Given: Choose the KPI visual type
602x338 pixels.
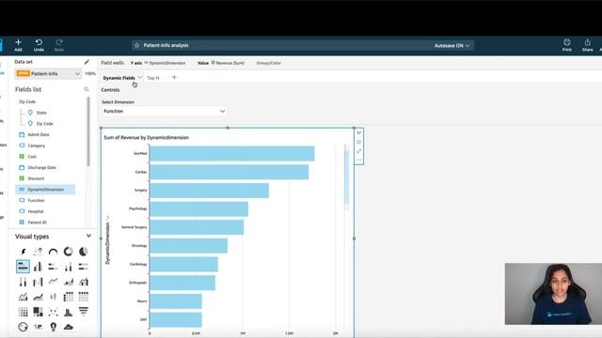Looking at the screenshot, I should tap(38, 252).
